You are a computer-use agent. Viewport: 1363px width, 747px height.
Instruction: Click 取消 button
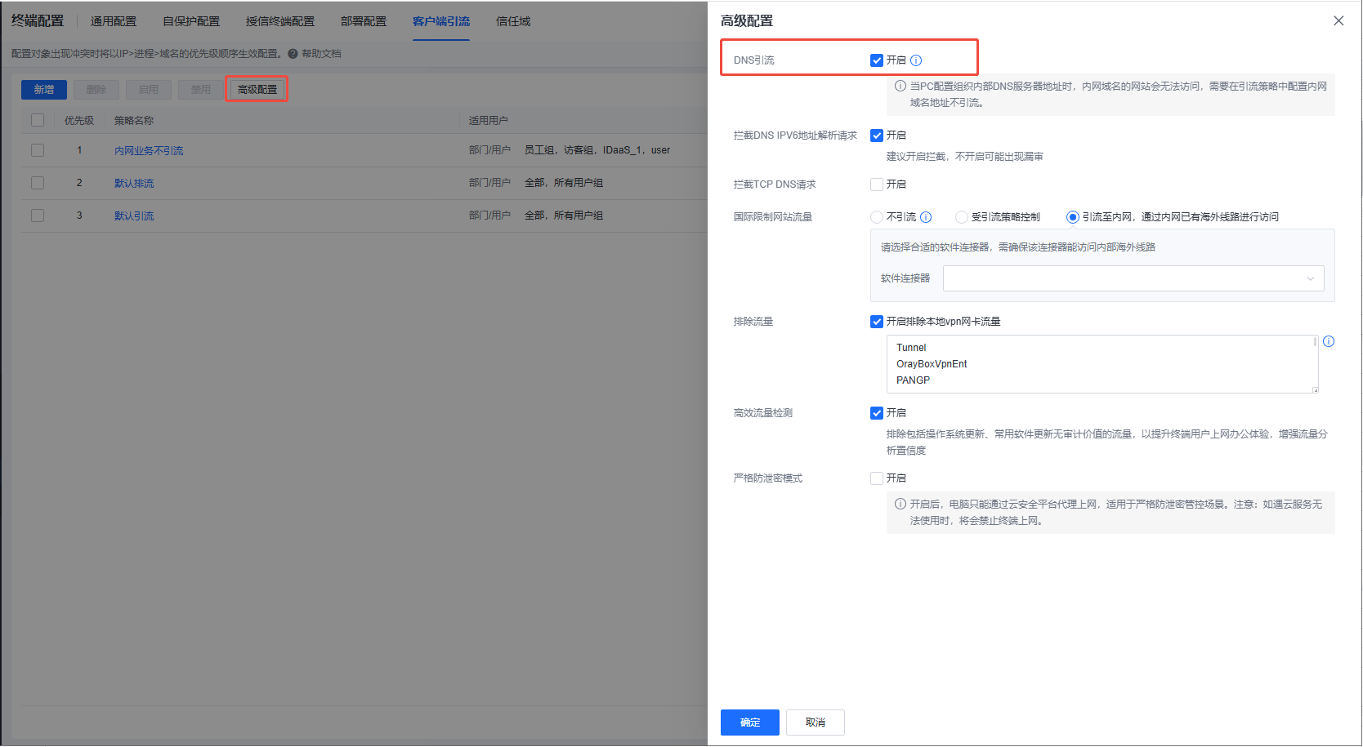click(x=815, y=723)
